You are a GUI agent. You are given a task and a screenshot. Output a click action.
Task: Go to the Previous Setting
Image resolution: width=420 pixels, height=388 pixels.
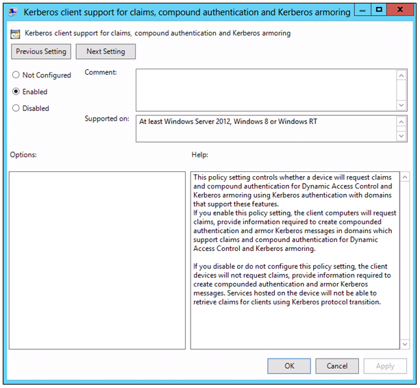(41, 51)
